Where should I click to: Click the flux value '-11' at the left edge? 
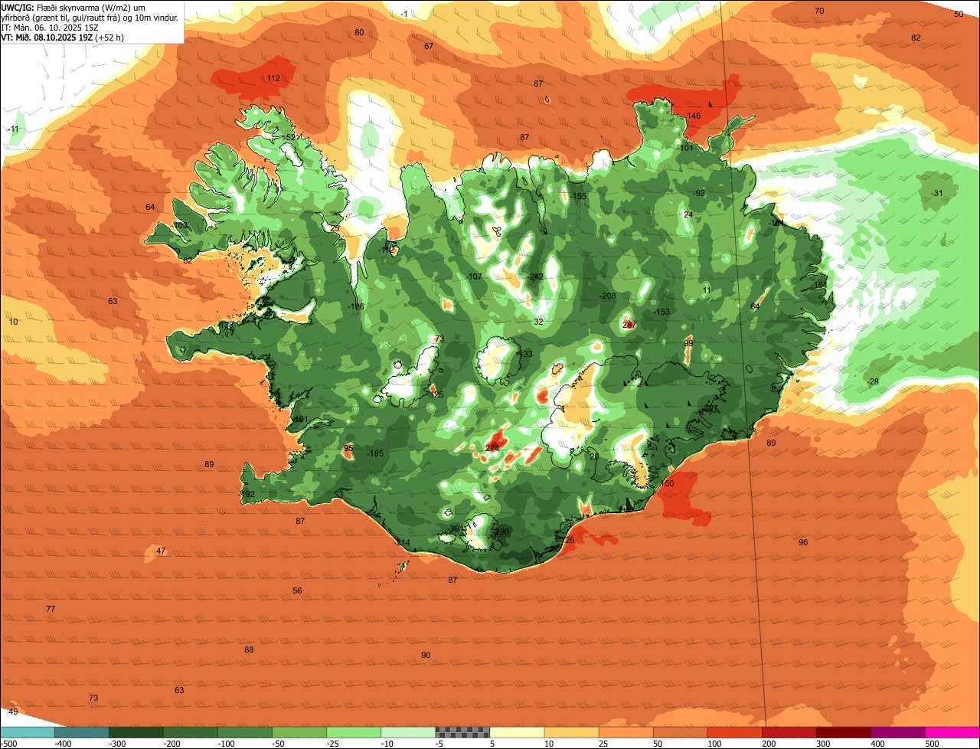click(x=14, y=129)
